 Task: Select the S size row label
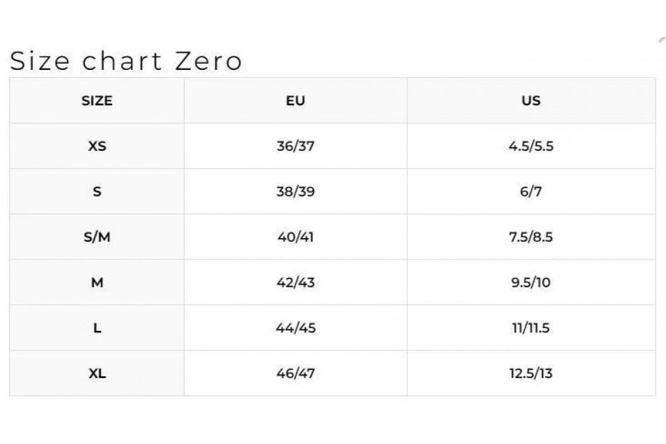(x=97, y=192)
